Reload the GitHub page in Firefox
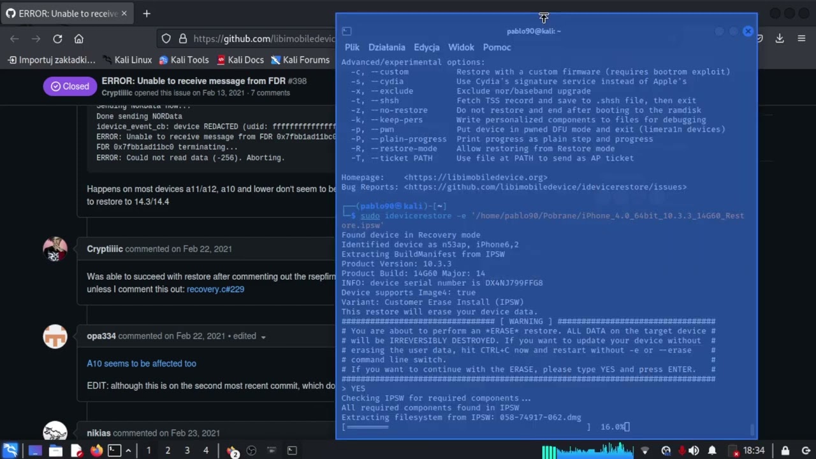The height and width of the screenshot is (459, 816). click(x=57, y=39)
